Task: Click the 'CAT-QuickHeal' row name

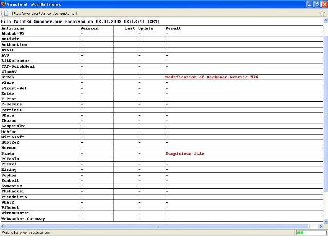Action: pyautogui.click(x=18, y=66)
